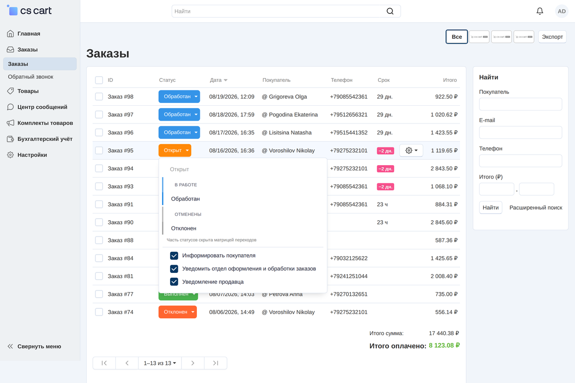Collapse the menu with the Свернуть меню arrows
The height and width of the screenshot is (383, 575).
pos(11,346)
